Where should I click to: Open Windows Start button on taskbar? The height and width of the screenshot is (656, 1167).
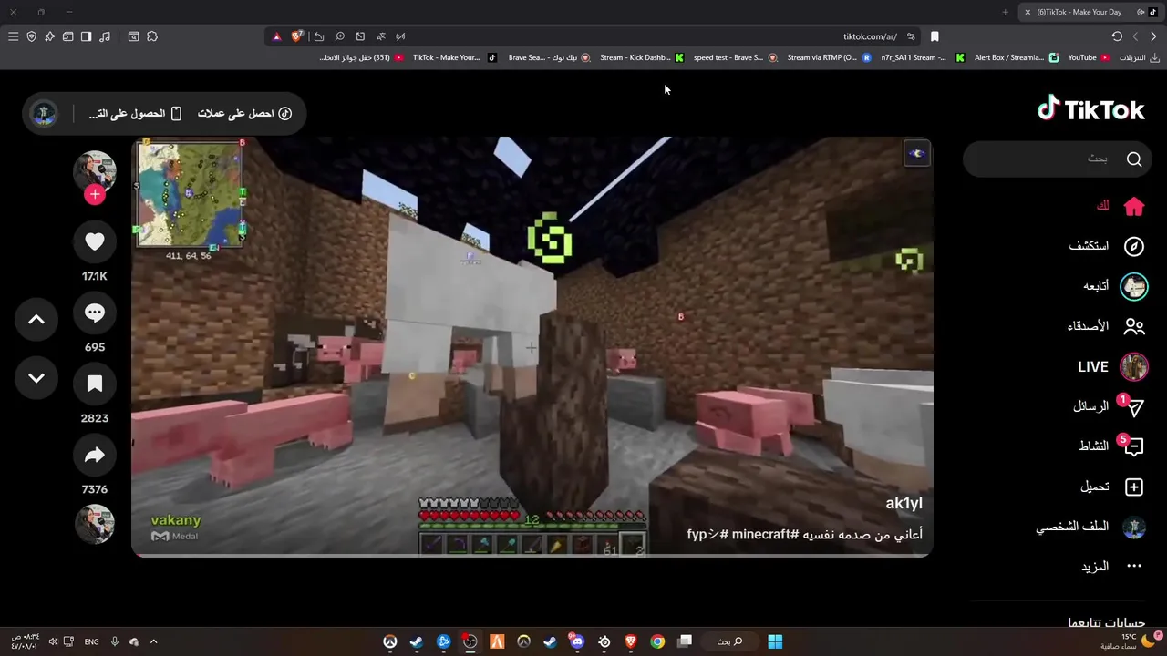(775, 641)
